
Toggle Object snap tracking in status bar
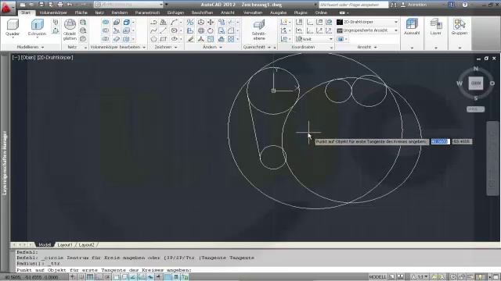tap(133, 277)
